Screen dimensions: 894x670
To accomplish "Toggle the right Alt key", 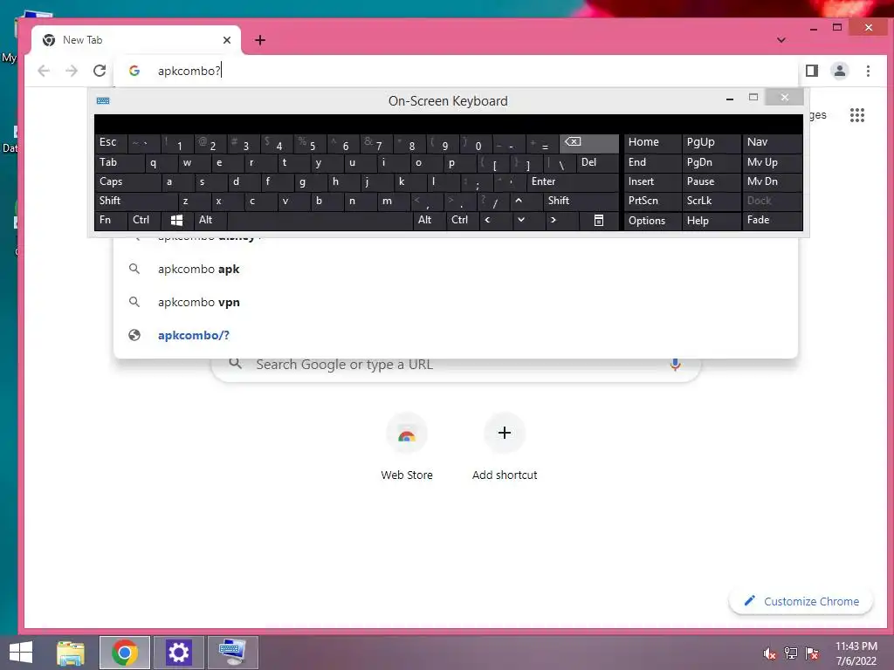I will (x=430, y=220).
